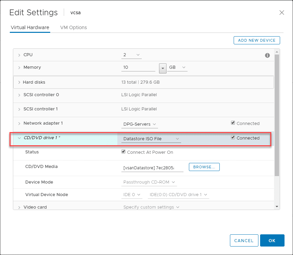Click BROWSE to choose ISO media

(x=204, y=167)
